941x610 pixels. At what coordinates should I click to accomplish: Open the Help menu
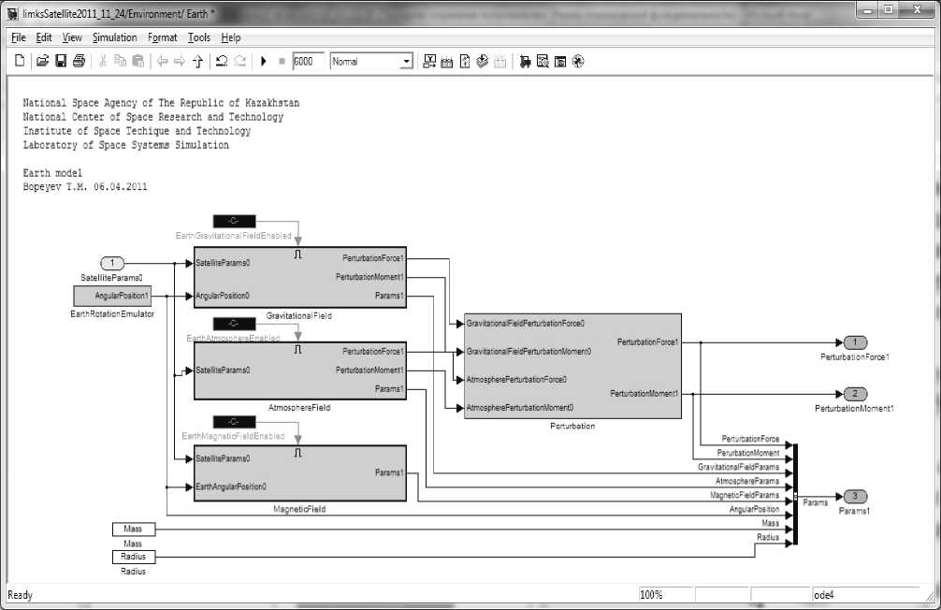[231, 37]
